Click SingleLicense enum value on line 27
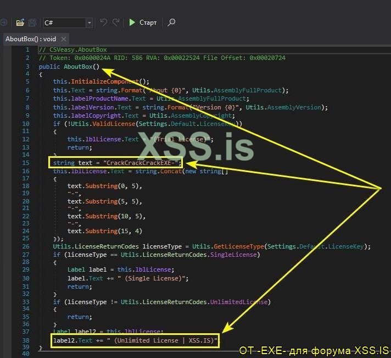This screenshot has height=358, width=391. pos(233,255)
